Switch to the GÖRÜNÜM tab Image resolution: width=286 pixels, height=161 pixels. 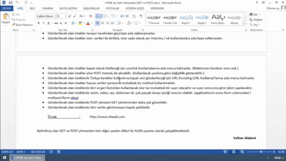coord(157,8)
